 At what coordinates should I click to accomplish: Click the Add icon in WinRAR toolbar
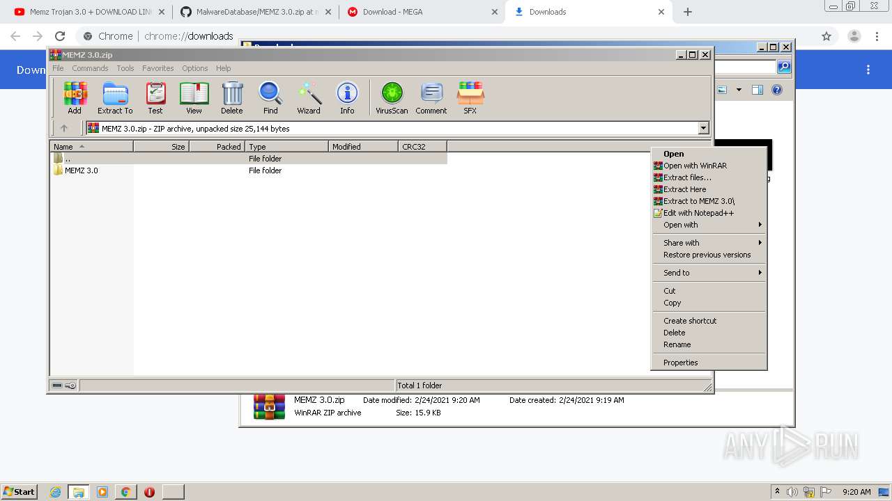75,98
